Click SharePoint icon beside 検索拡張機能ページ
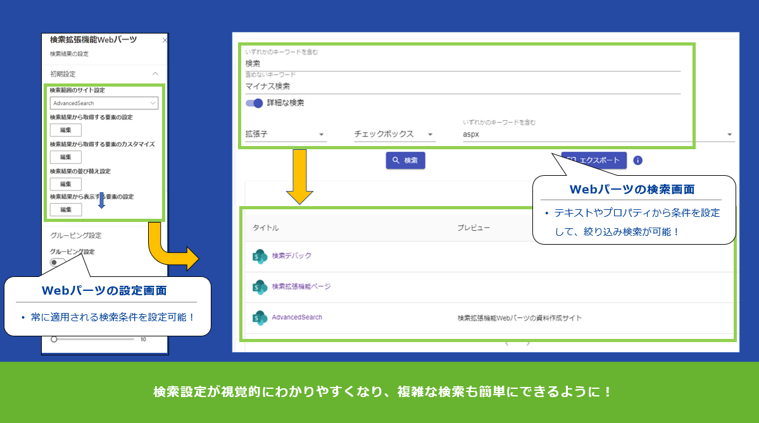Image resolution: width=759 pixels, height=423 pixels. [x=260, y=287]
